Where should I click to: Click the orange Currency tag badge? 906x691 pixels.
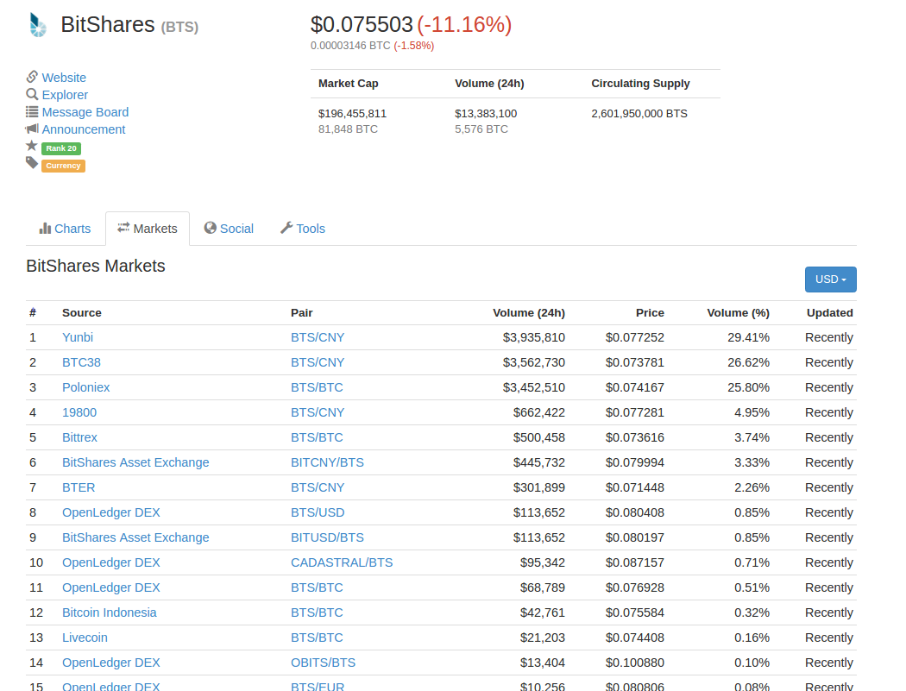63,166
